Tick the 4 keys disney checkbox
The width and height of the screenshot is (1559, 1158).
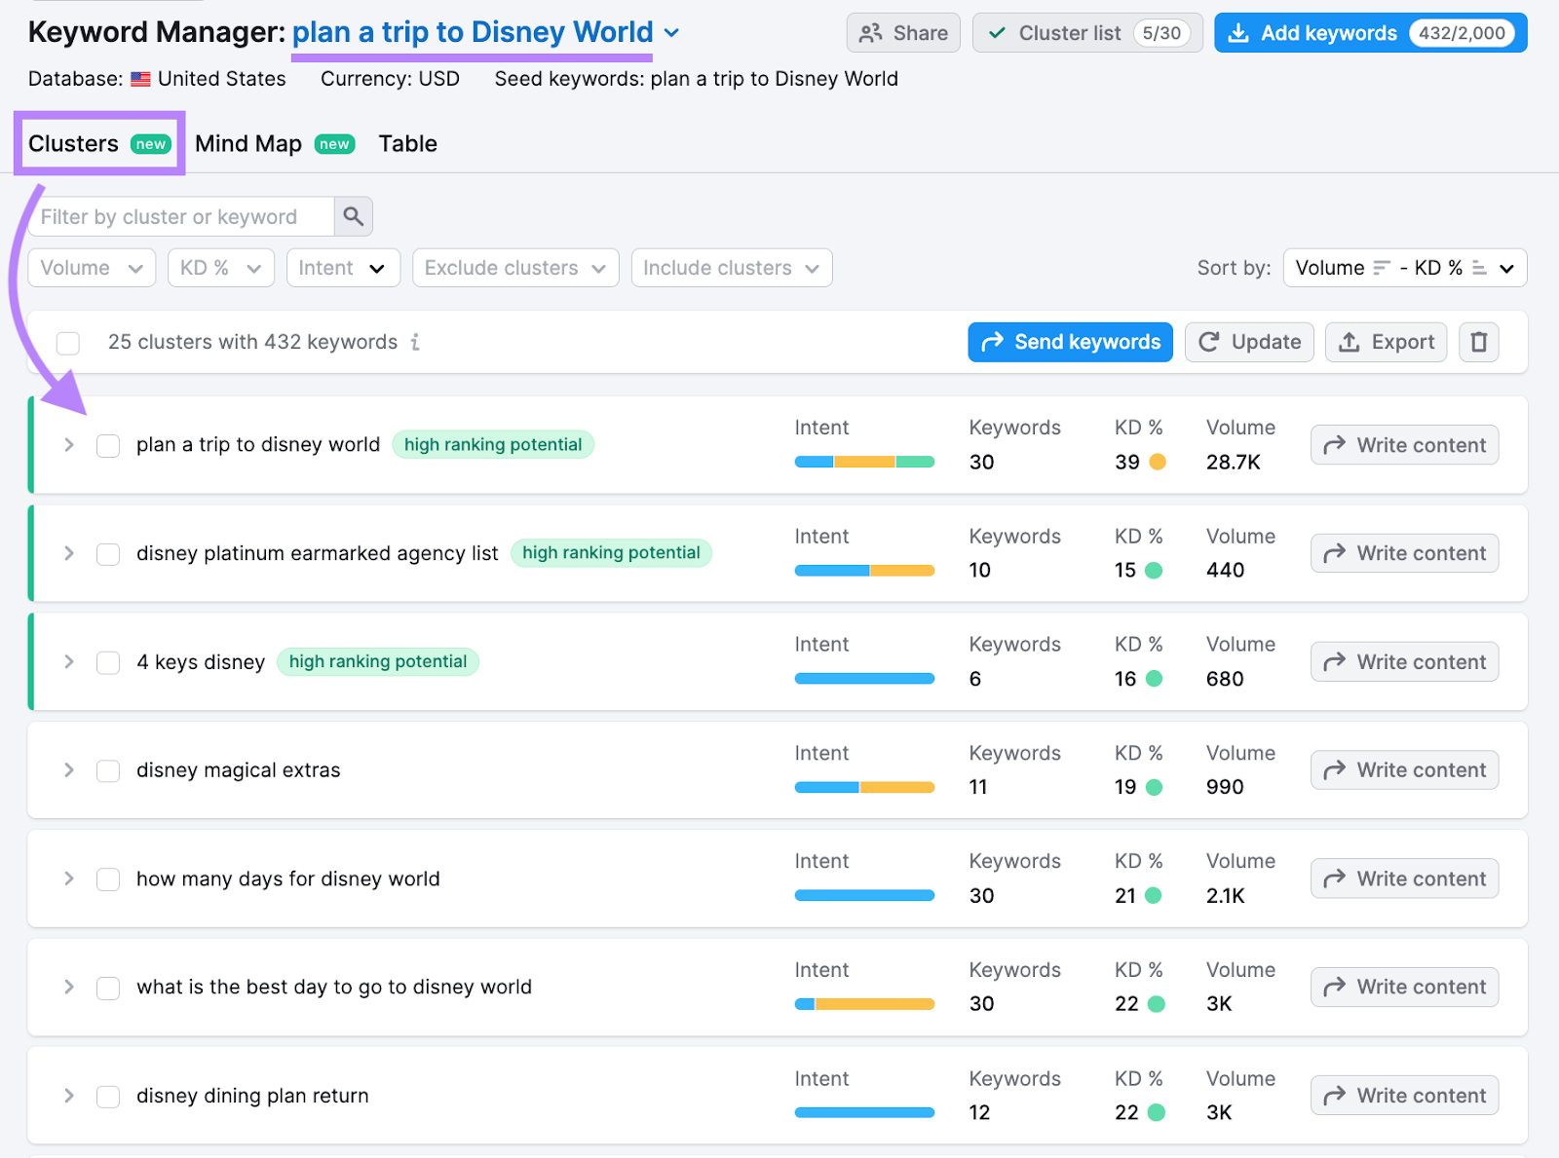pos(108,663)
